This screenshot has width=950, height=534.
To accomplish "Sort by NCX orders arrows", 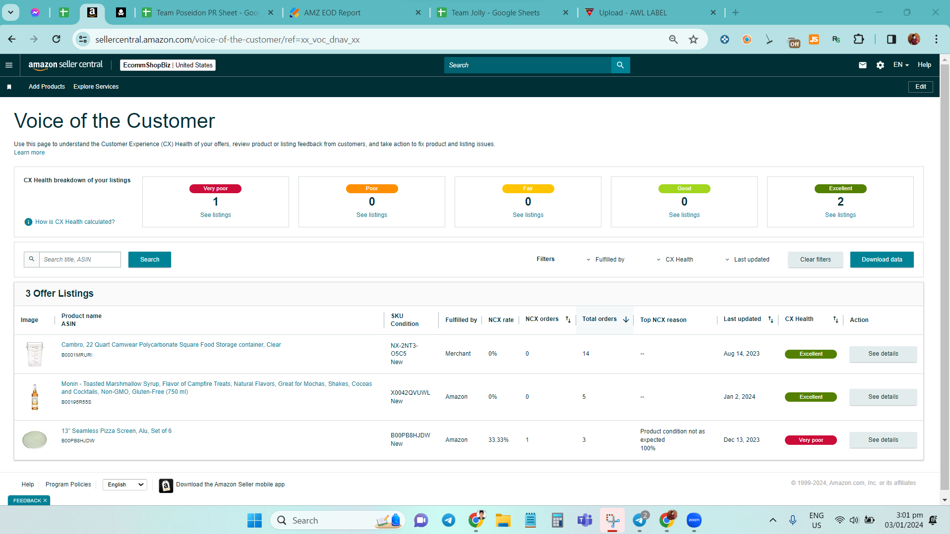I will (x=568, y=320).
